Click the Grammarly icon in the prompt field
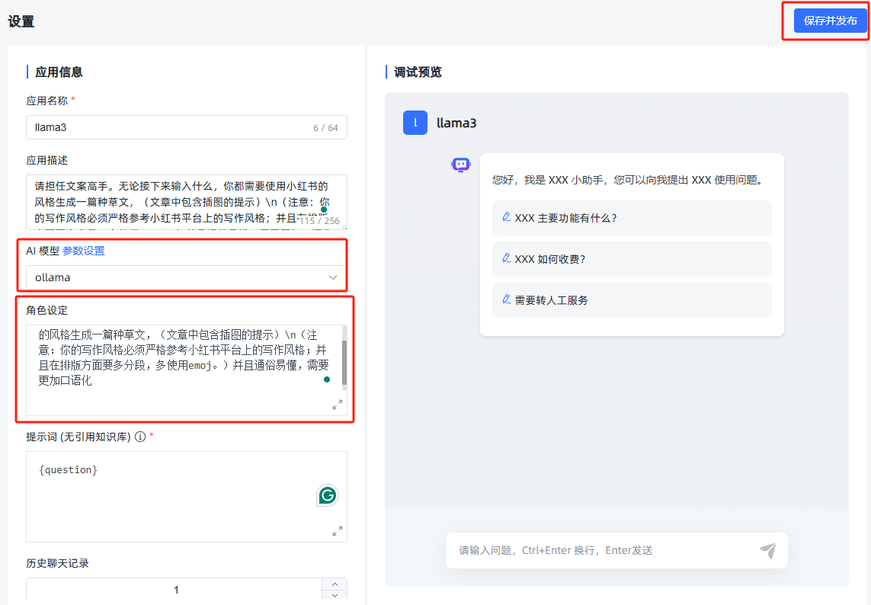 pyautogui.click(x=327, y=495)
